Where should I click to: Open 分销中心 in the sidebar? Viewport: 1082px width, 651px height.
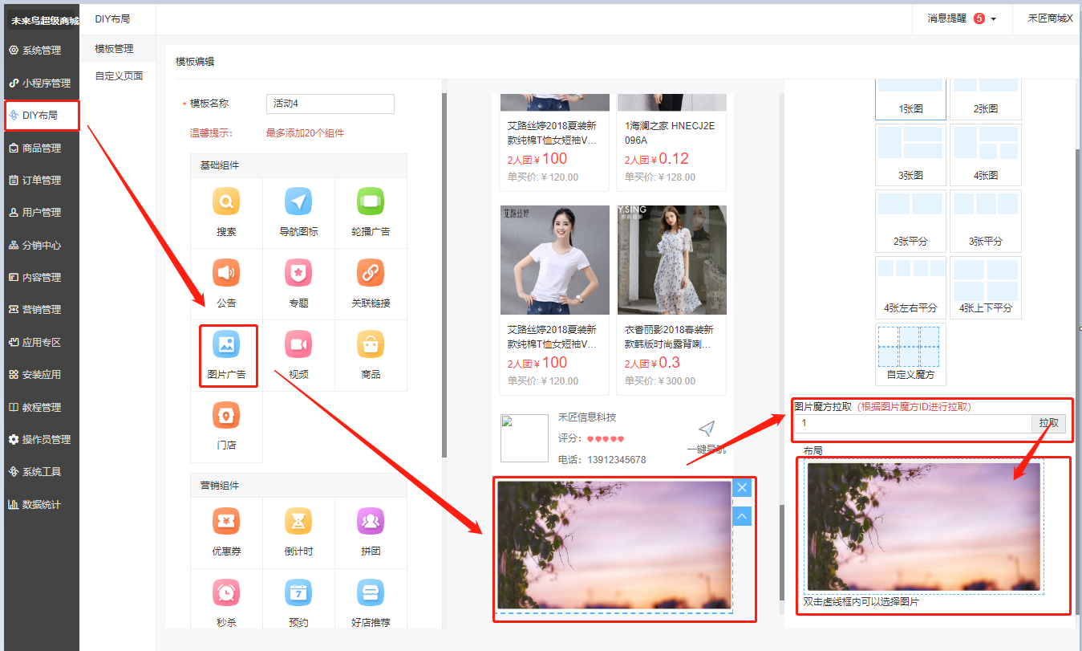click(x=40, y=245)
